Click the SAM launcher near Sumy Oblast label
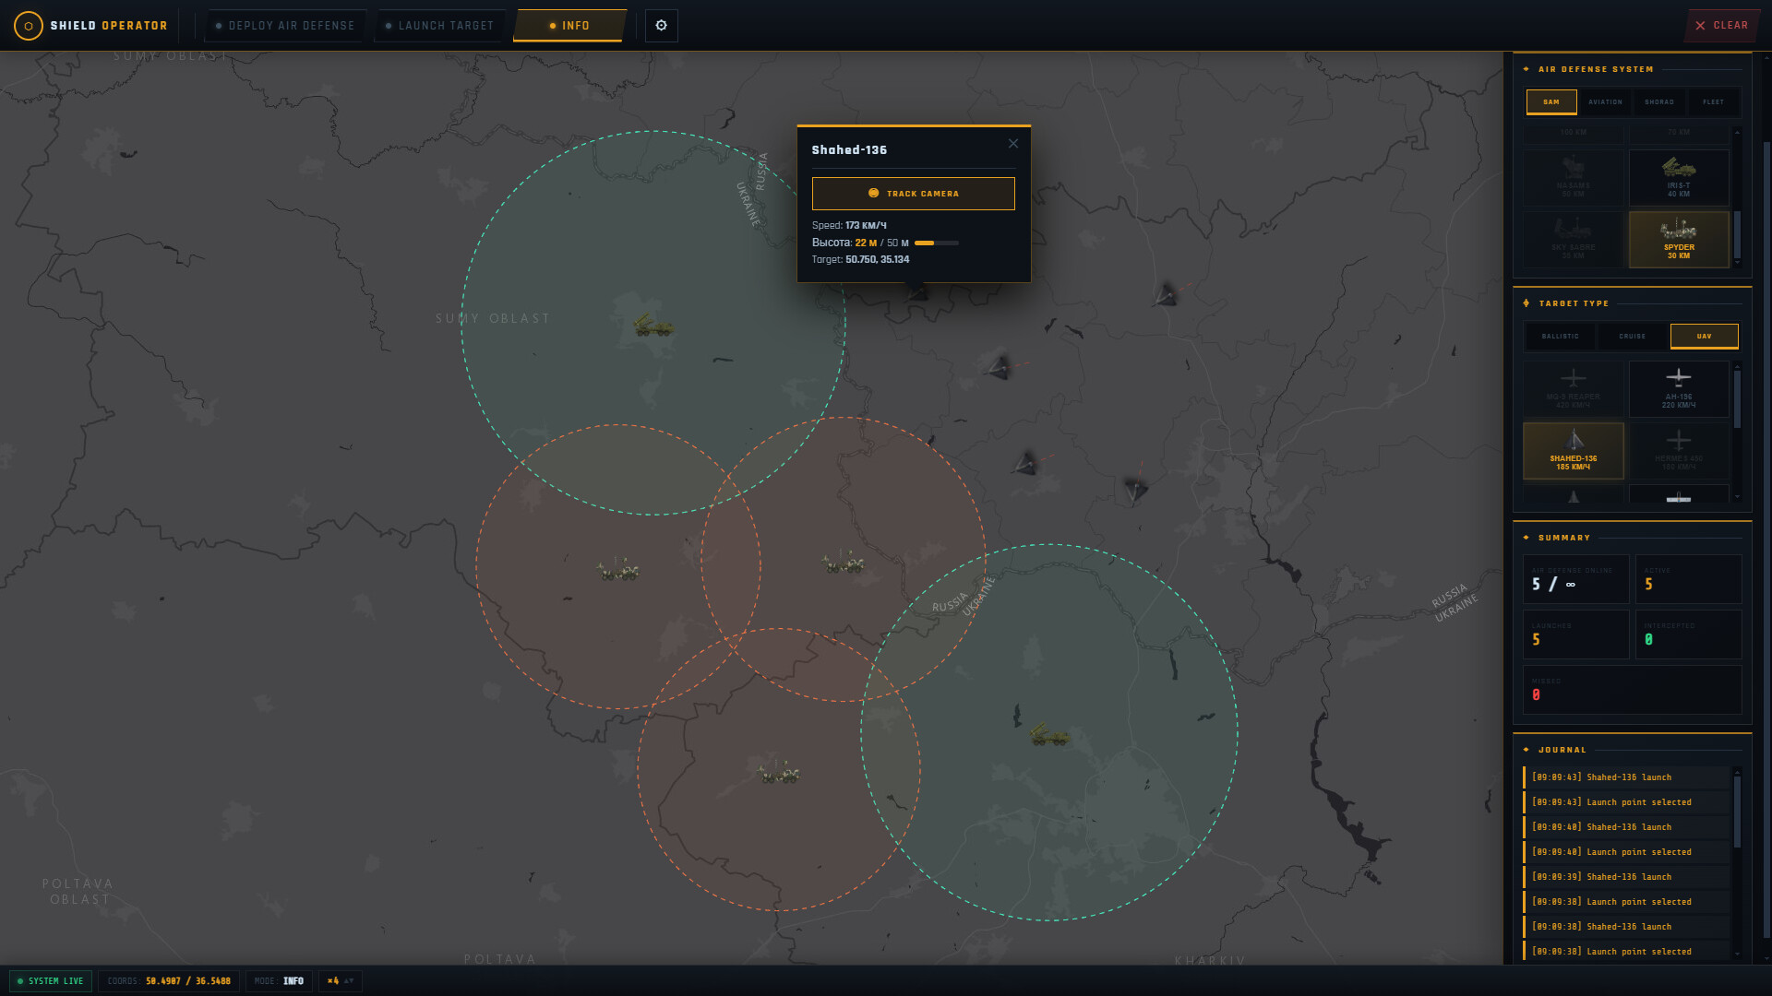 [653, 325]
